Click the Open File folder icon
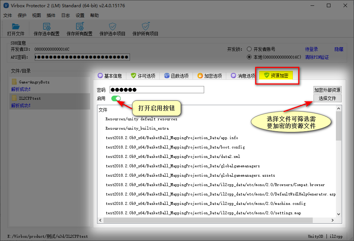This screenshot has height=241, width=354. (16, 26)
